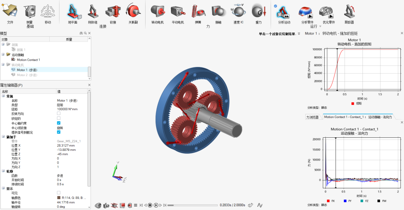404x210 pixels.
Task: Click the eye show/hide icon in animation bar
Action: click(98, 206)
